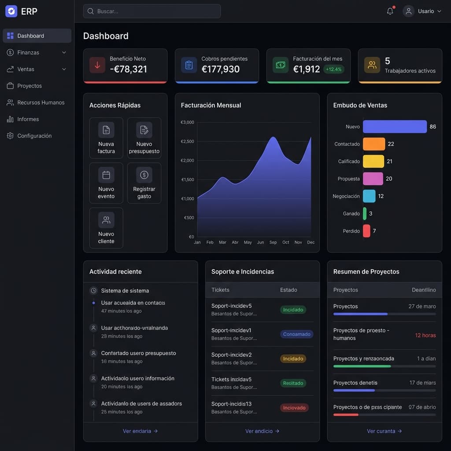Open the Dashboard menu item

(x=37, y=36)
